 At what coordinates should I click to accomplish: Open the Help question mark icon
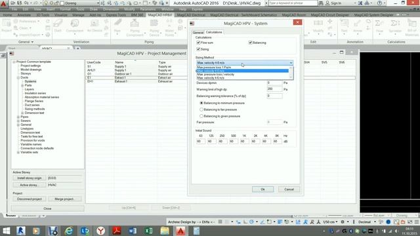pyautogui.click(x=379, y=3)
